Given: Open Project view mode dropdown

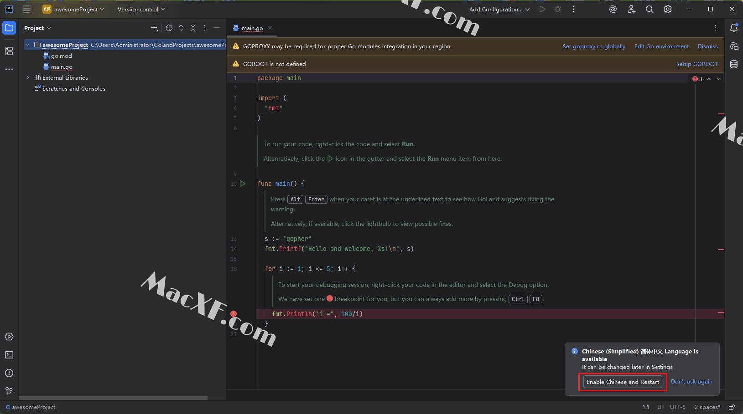Looking at the screenshot, I should click(37, 28).
